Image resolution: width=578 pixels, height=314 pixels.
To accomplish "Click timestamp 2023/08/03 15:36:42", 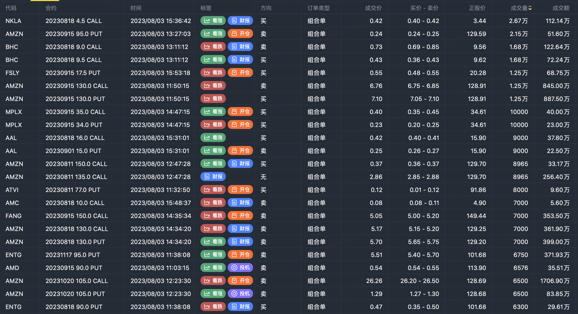I will click(161, 21).
